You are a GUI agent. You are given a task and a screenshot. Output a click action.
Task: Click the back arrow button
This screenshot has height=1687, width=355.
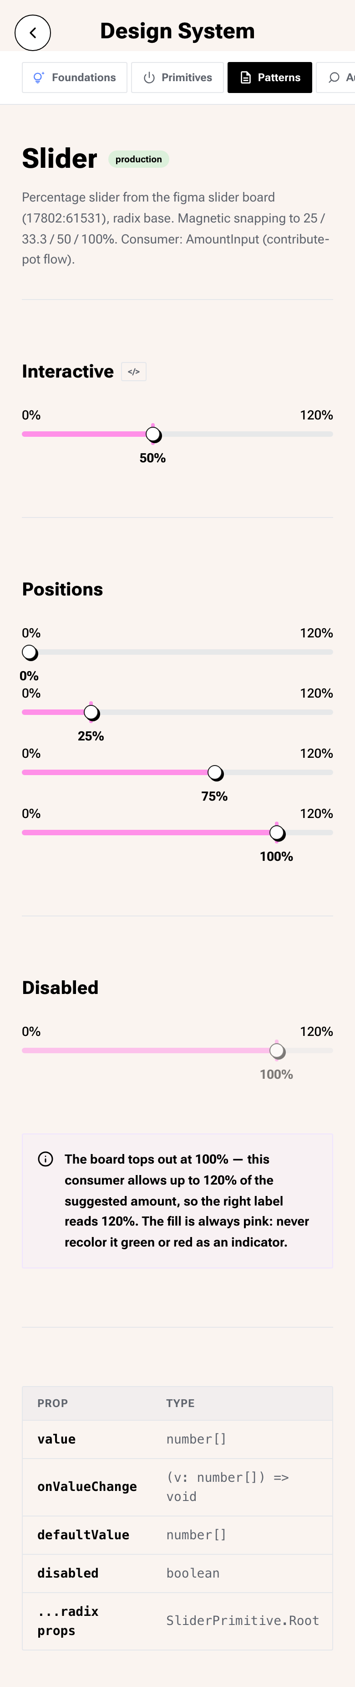coord(33,33)
